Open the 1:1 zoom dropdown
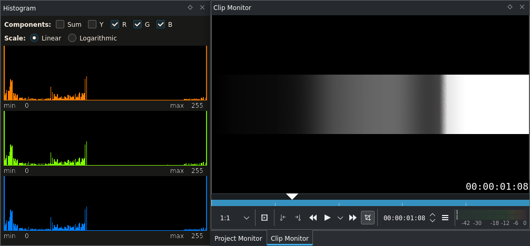 click(x=235, y=218)
